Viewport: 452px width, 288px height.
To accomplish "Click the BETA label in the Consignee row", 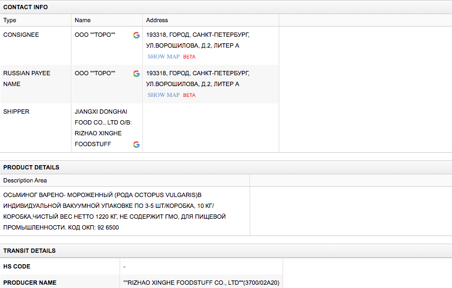I will point(189,57).
